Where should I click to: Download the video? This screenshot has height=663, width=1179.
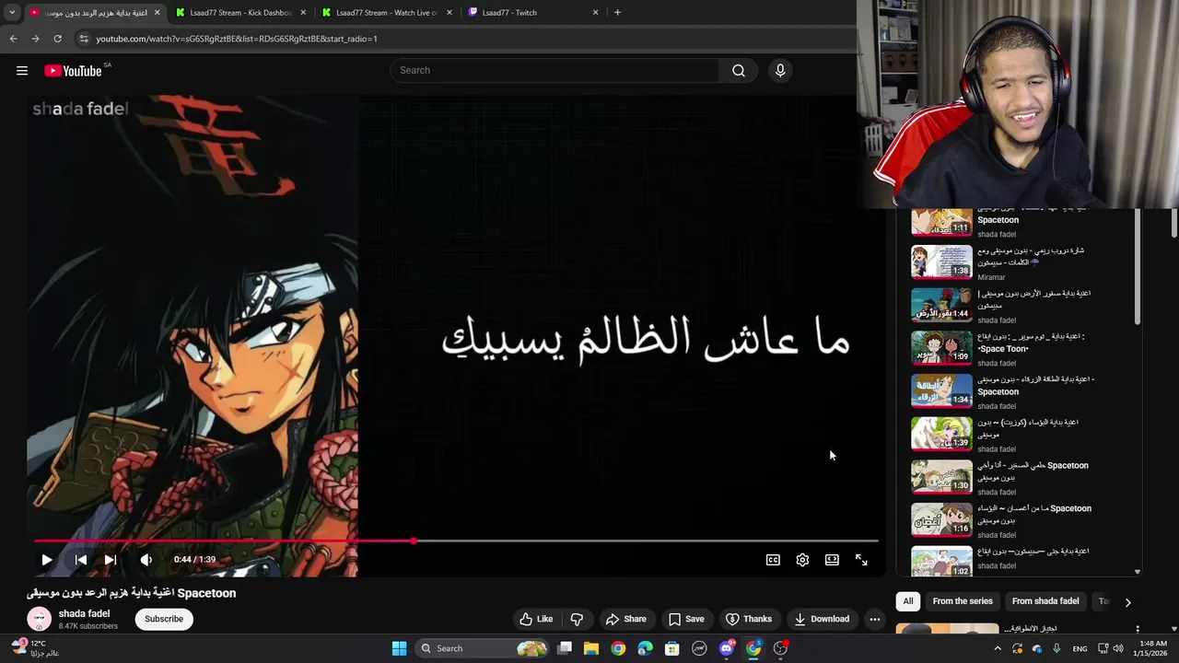point(822,619)
